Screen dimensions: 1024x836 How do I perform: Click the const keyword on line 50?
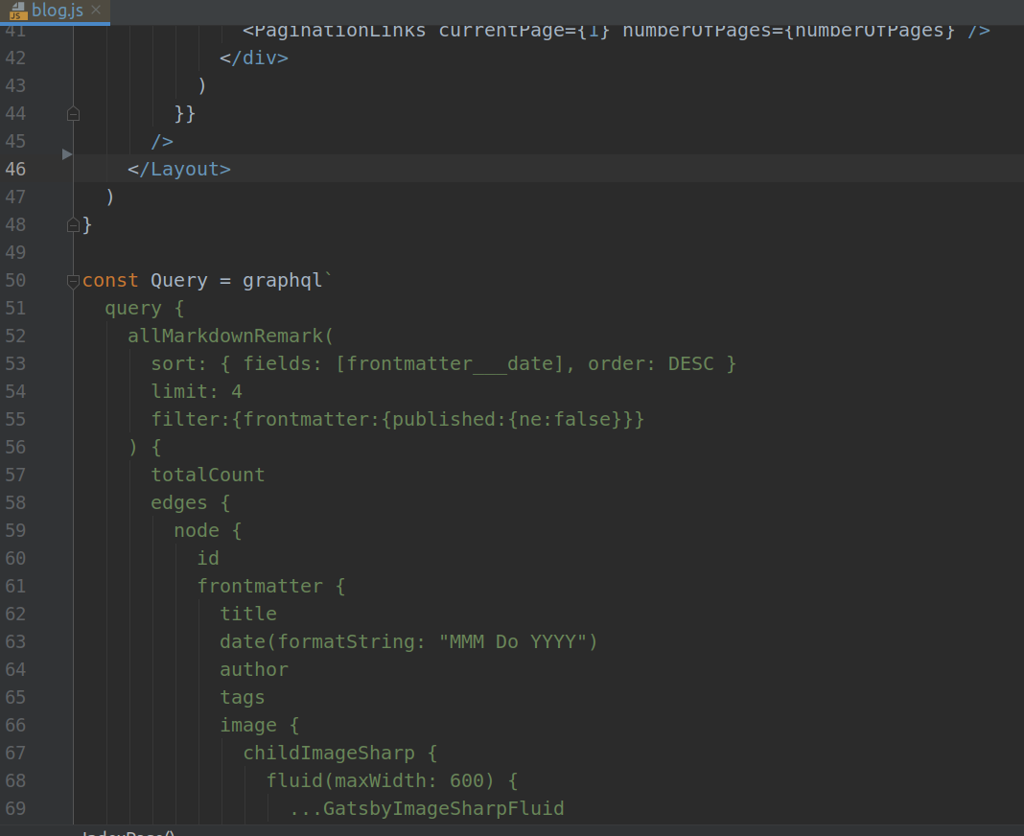coord(110,280)
